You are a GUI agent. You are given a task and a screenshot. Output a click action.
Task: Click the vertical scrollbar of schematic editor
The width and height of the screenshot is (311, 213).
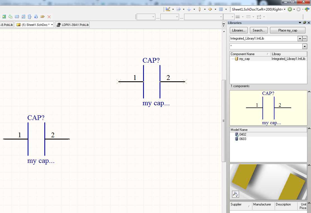pos(223,120)
